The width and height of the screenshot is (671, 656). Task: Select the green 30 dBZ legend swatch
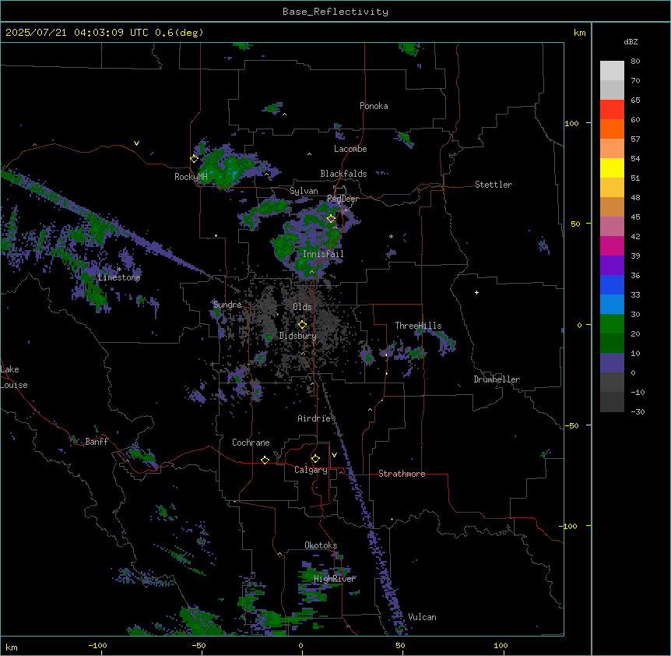[x=612, y=324]
